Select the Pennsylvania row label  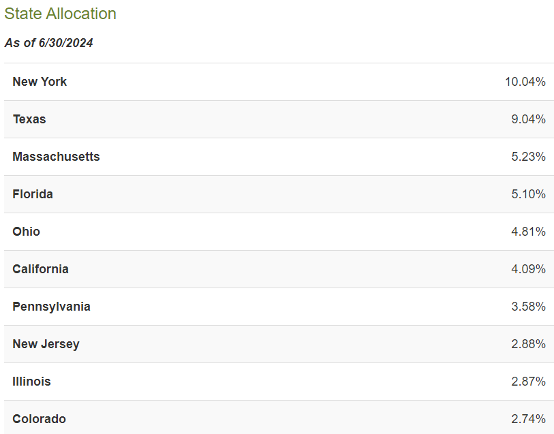click(x=51, y=307)
